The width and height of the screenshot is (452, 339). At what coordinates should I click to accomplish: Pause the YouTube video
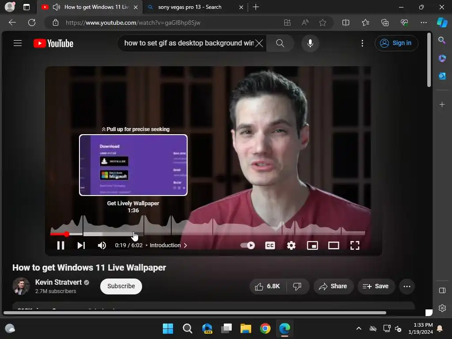point(60,245)
